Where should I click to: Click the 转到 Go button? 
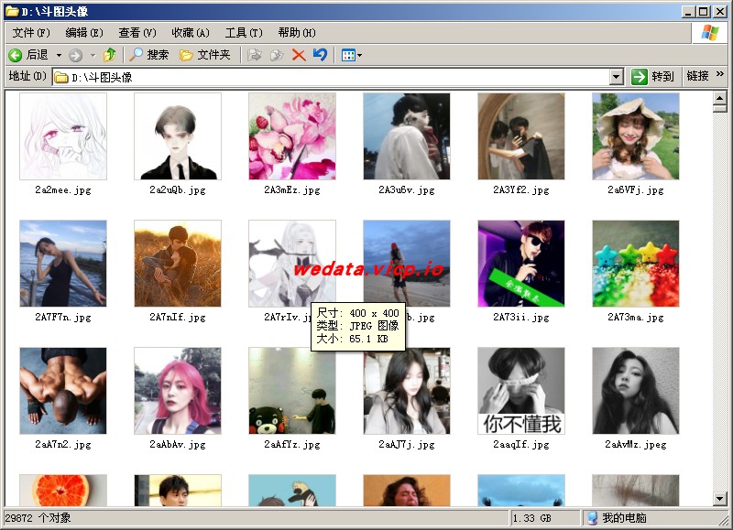pos(652,77)
